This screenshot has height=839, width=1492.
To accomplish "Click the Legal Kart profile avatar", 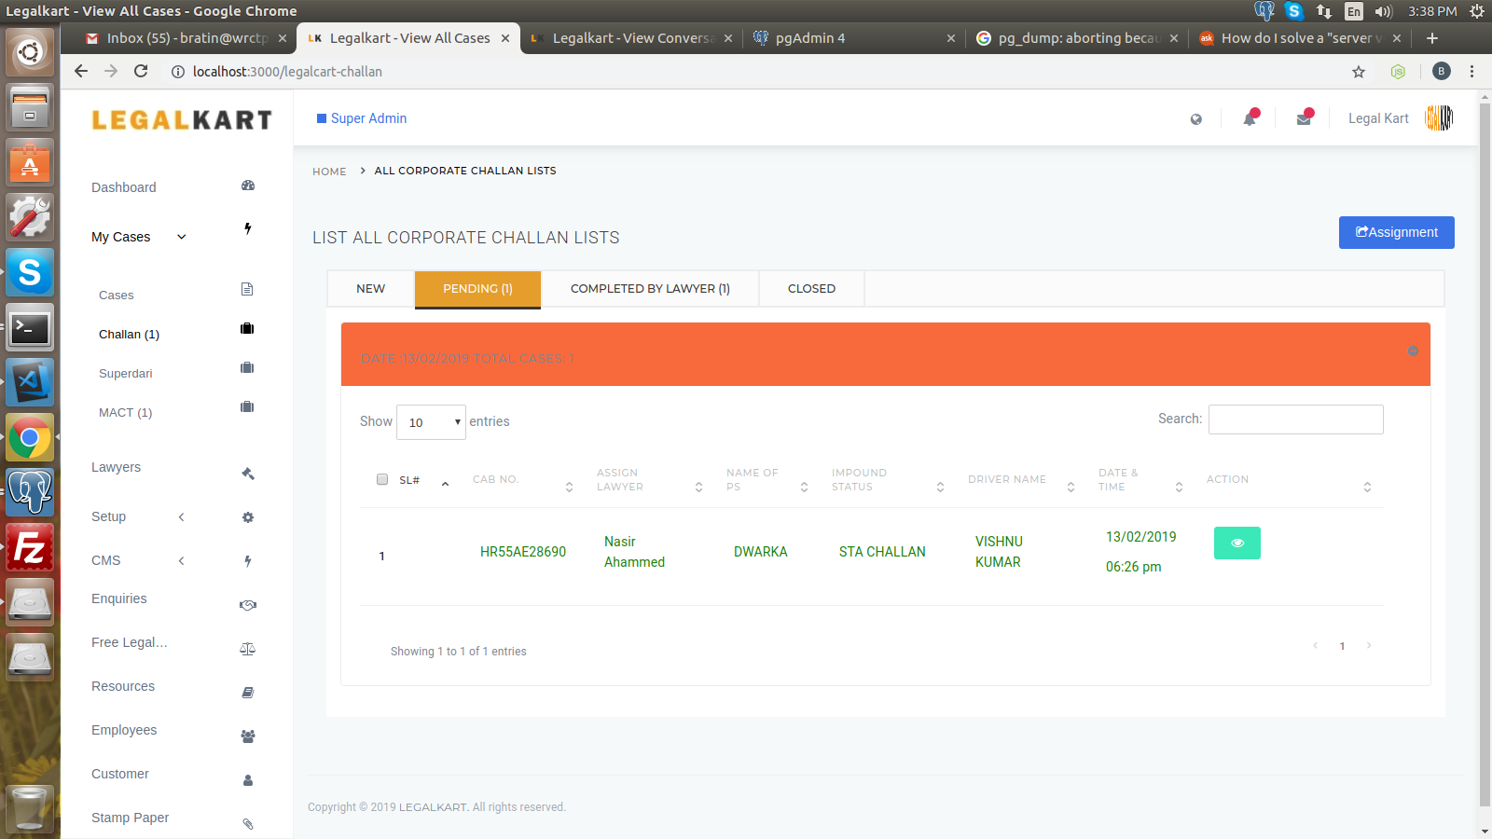I will (x=1439, y=118).
